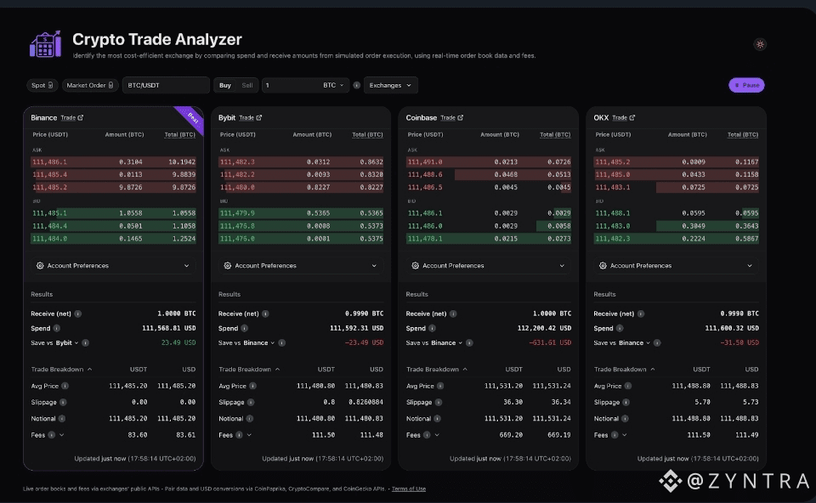Click Binance Notional info icon
This screenshot has width=816, height=503.
tap(62, 419)
